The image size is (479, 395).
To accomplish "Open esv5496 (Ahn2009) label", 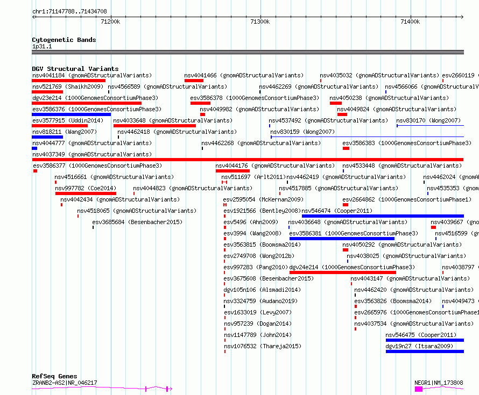I will coord(251,222).
